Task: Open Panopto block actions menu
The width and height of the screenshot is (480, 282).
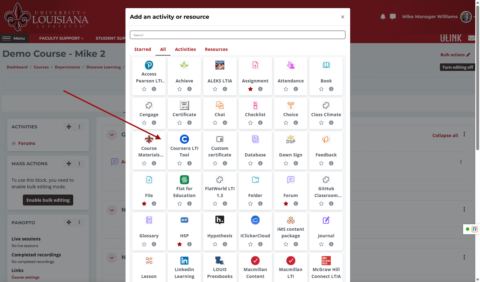Action: [x=79, y=222]
